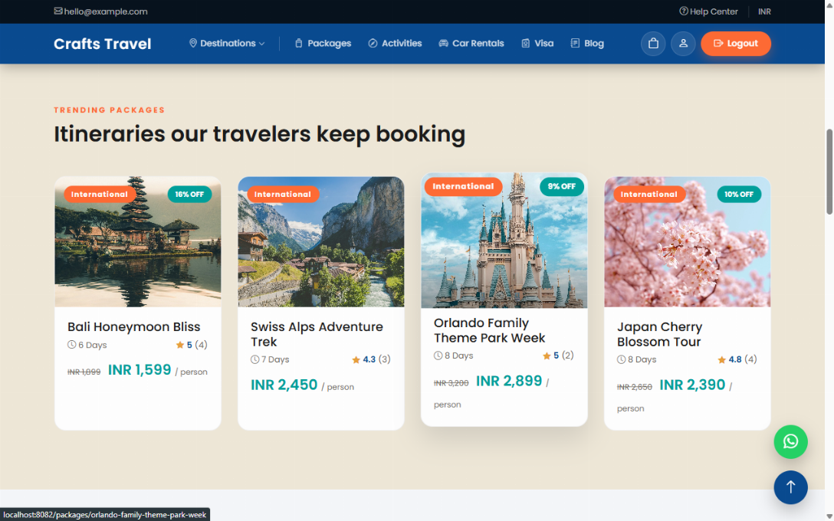The height and width of the screenshot is (521, 834).
Task: Click the INR 2,899 price
Action: [x=509, y=381]
